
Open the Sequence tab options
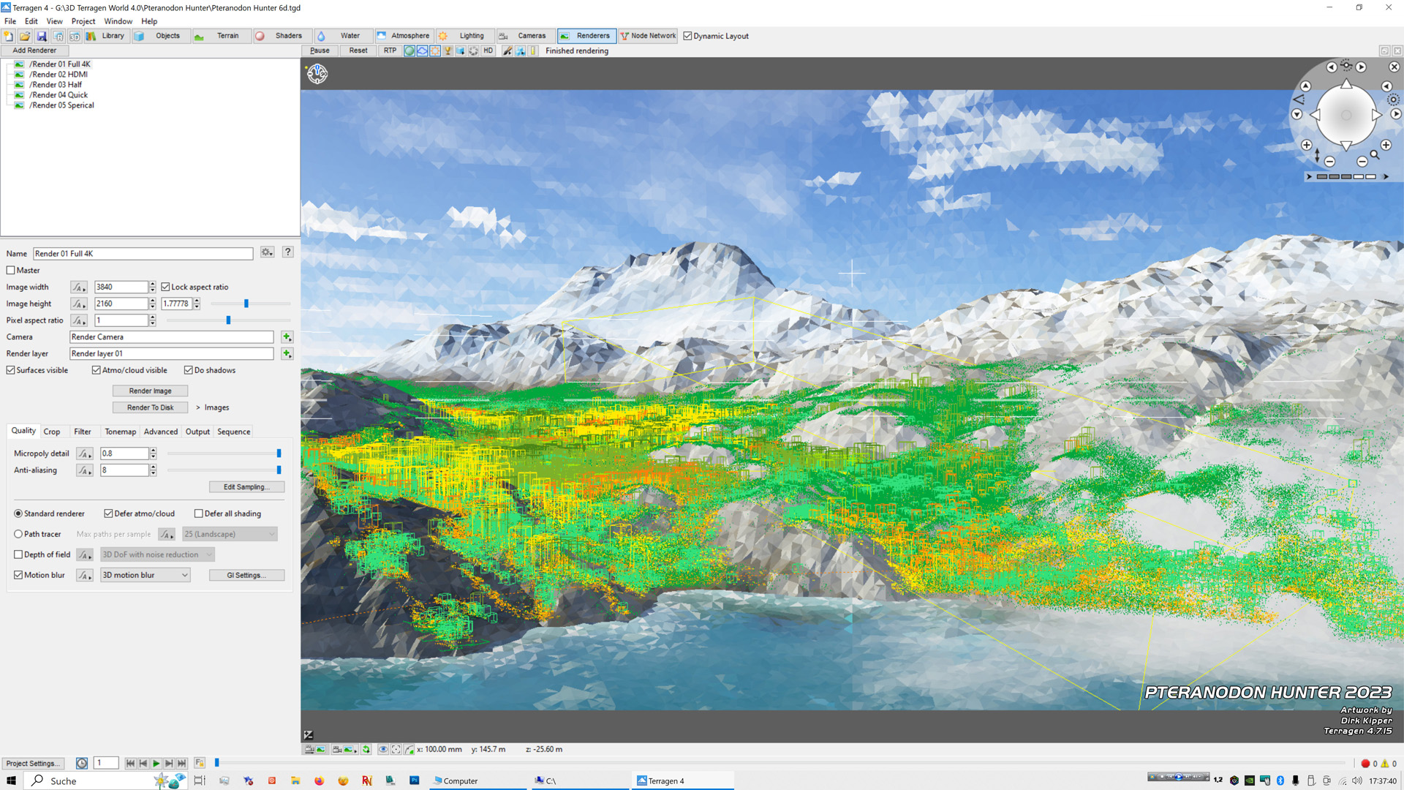pyautogui.click(x=233, y=431)
